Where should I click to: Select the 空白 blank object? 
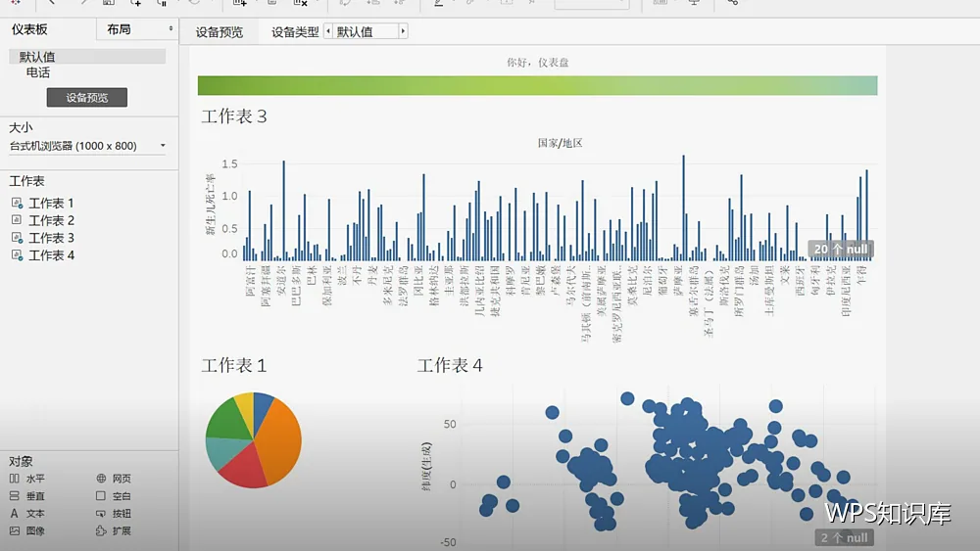click(x=114, y=496)
